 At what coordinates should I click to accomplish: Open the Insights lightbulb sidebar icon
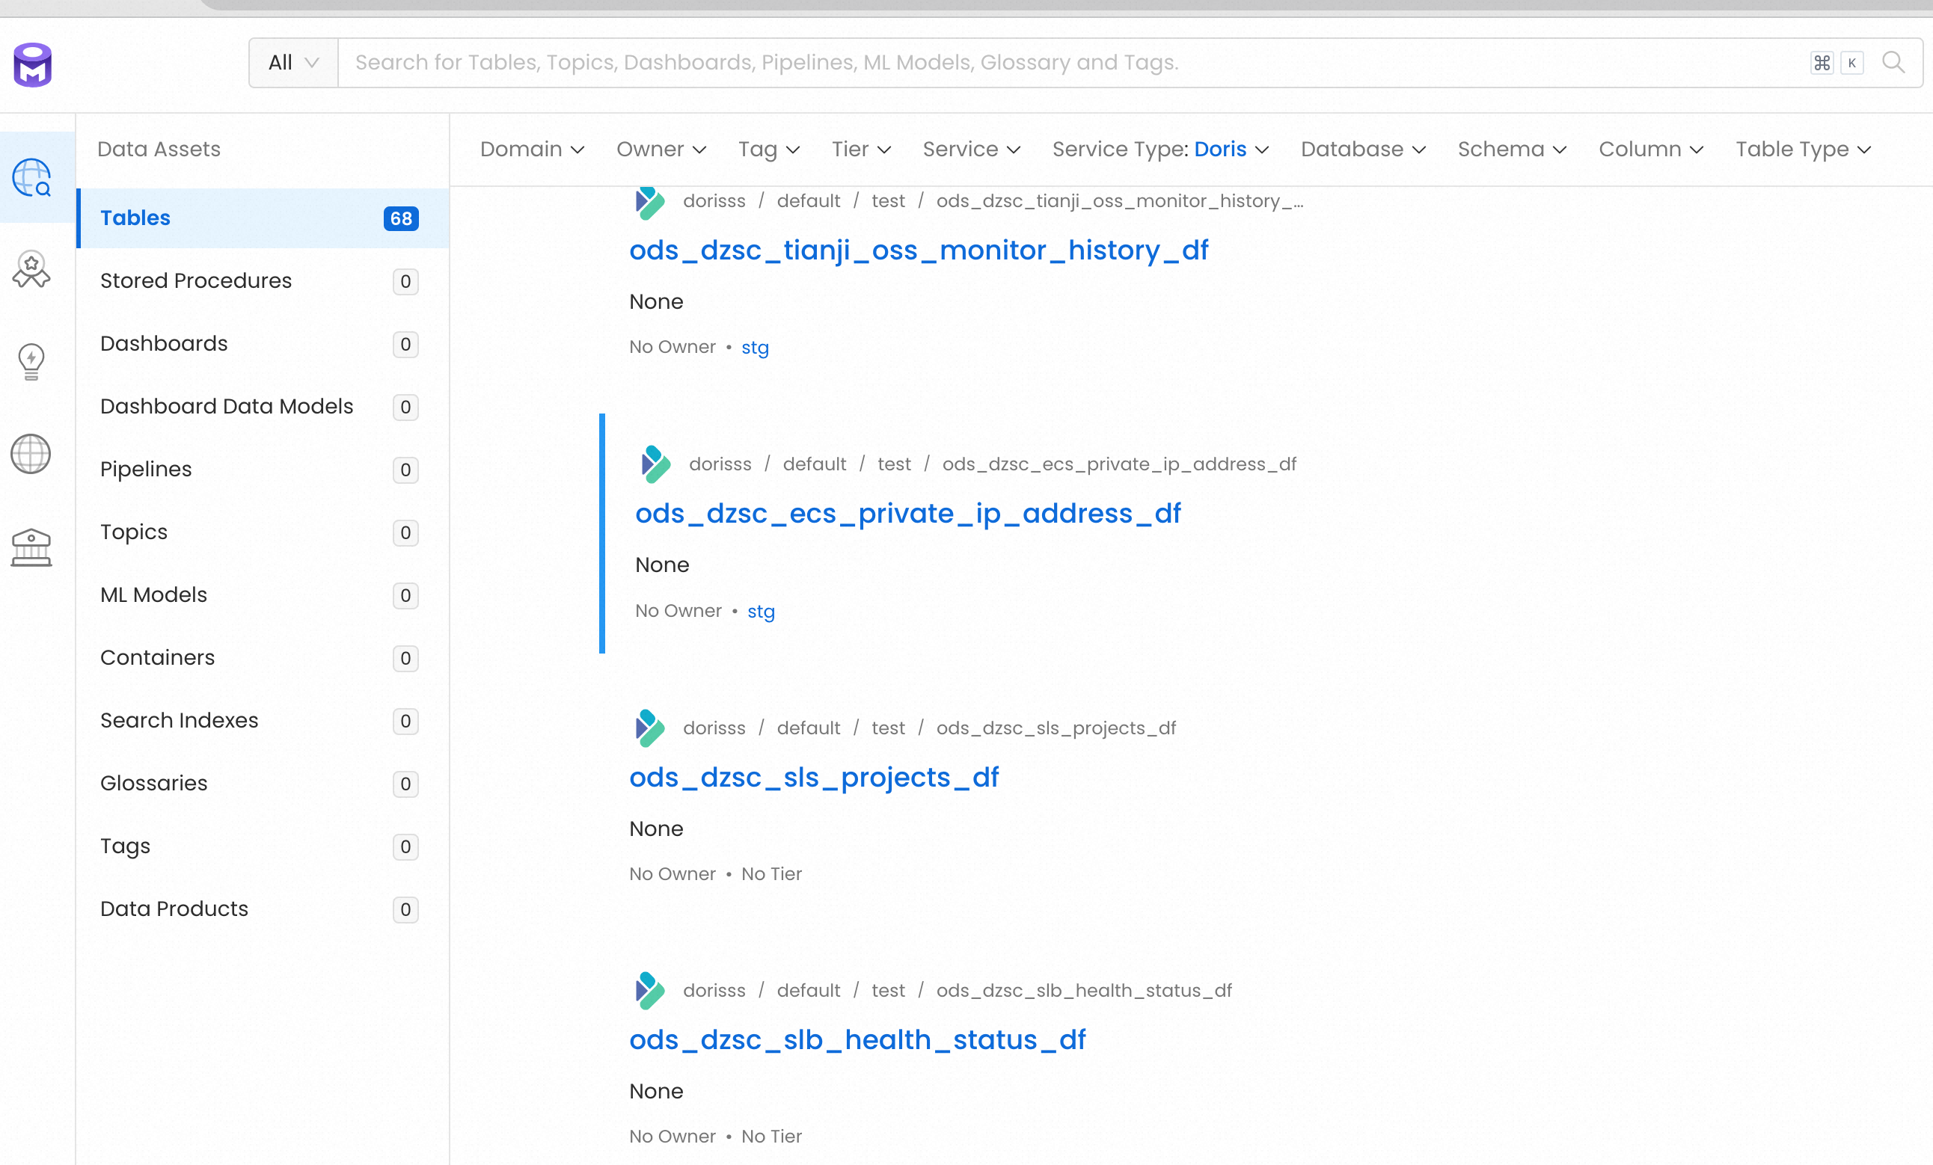pyautogui.click(x=31, y=361)
